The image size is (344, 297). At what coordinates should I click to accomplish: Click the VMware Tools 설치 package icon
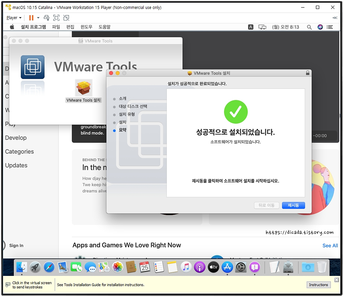click(x=83, y=88)
